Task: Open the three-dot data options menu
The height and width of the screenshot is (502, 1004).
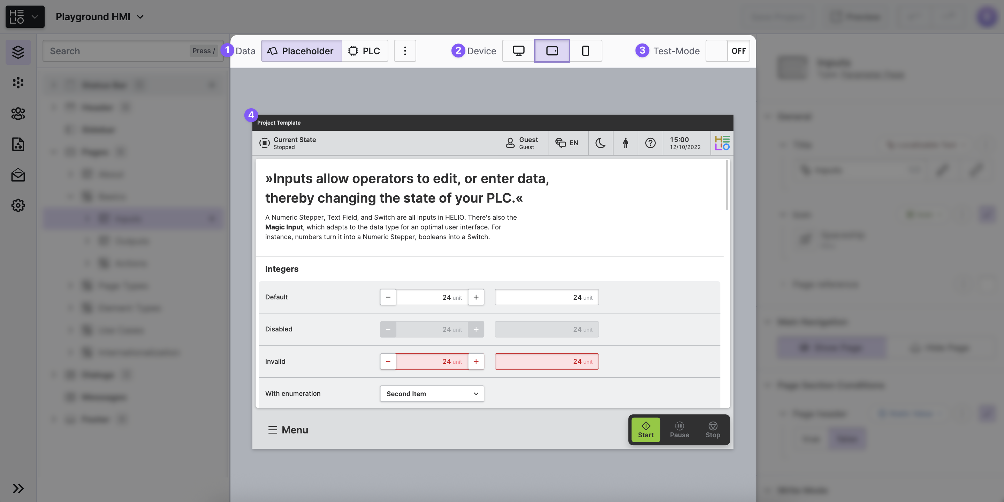Action: tap(404, 51)
